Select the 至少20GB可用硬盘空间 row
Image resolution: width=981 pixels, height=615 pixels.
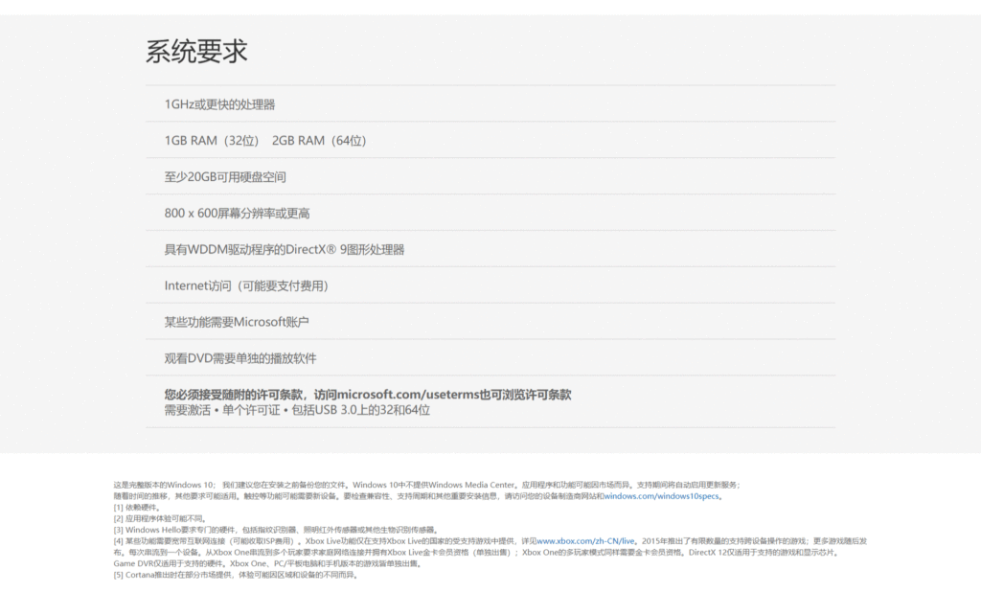pos(490,176)
